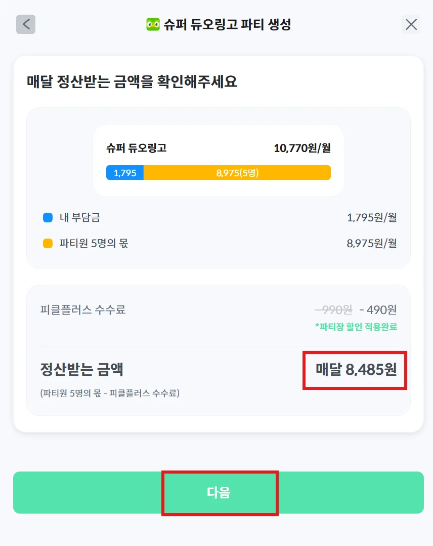
Task: Click the back arrow button
Action: (x=26, y=24)
